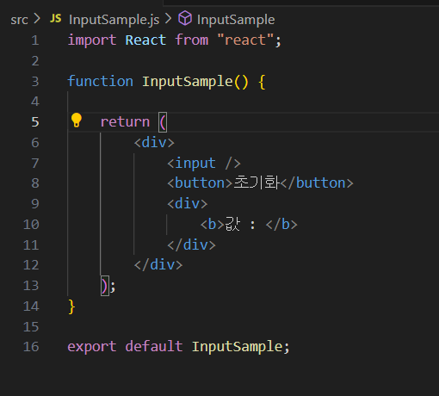Click line number 1 in gutter
Screen dimensions: 439x396
click(35, 40)
